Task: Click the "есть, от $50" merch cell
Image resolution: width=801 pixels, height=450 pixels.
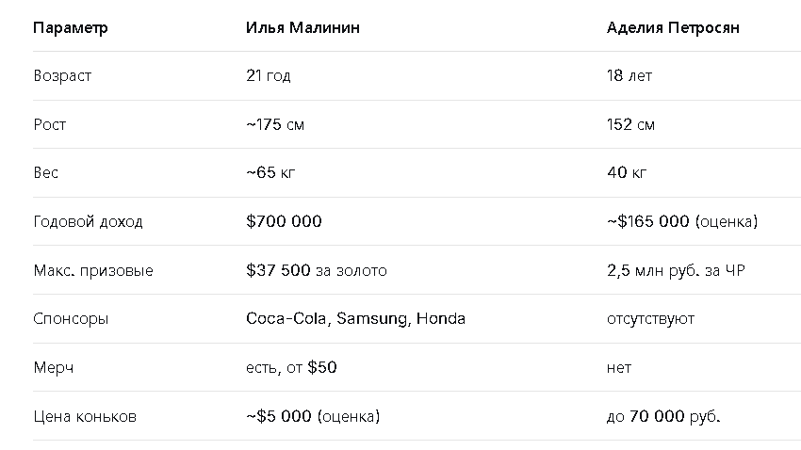Action: 291,367
